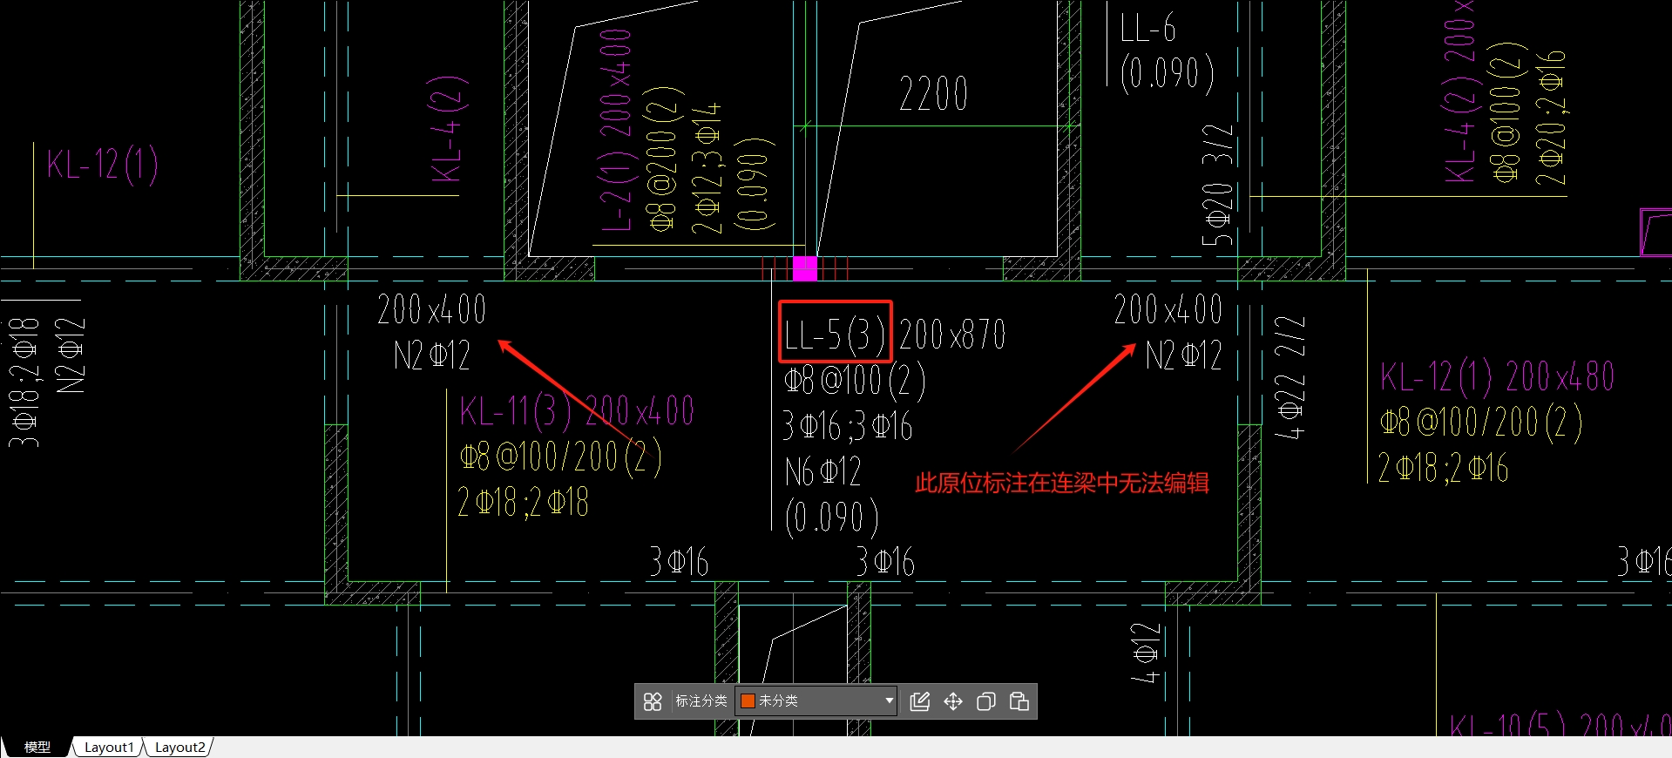Select the 200x870 dimension text

(952, 334)
